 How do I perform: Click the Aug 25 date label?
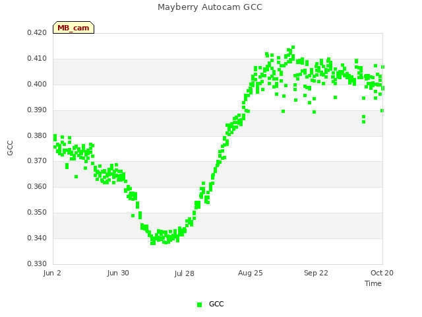click(251, 273)
